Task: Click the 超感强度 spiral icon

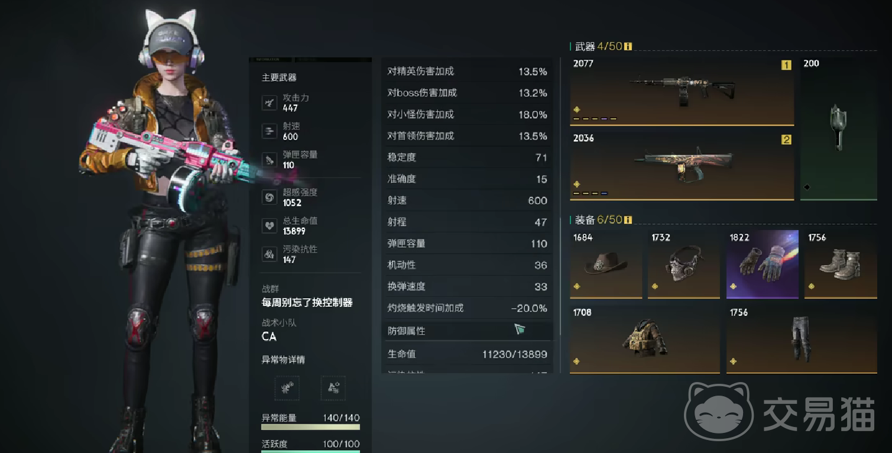Action: tap(270, 198)
